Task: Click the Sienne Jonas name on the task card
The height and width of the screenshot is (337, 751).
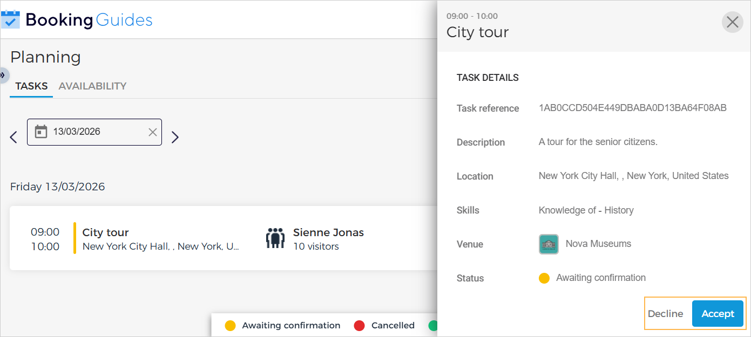Action: pos(328,232)
